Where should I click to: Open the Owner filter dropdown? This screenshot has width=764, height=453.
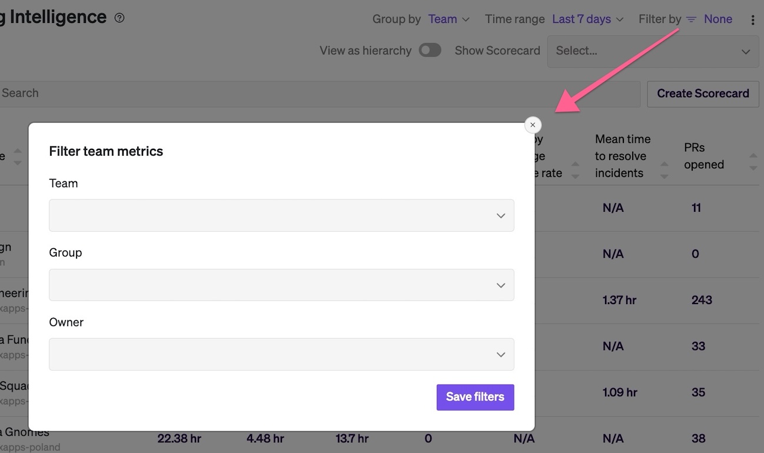point(281,354)
